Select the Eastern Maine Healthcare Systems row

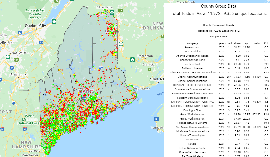(x=219, y=94)
